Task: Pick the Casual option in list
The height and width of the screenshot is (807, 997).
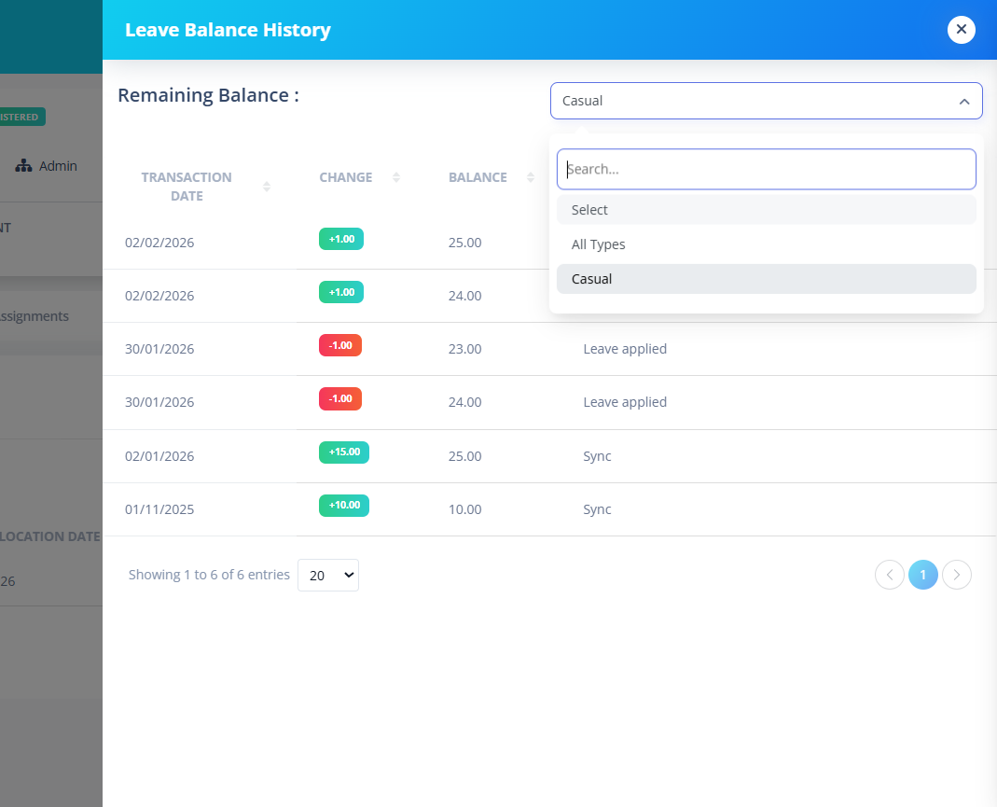Action: click(x=766, y=279)
